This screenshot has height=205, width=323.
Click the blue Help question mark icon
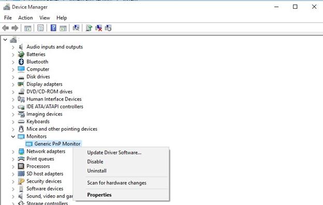(53, 28)
